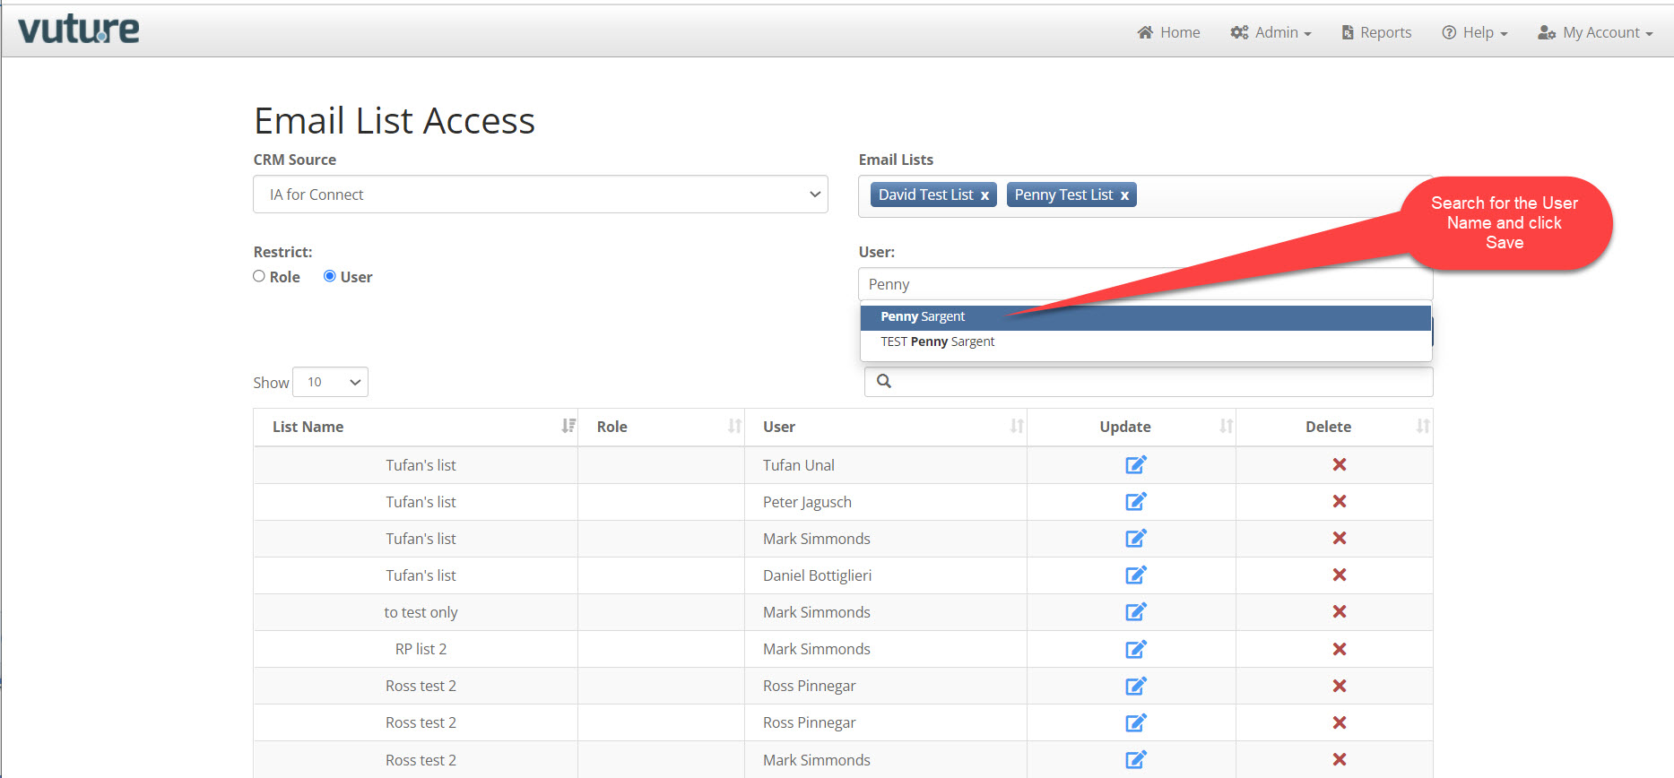Image resolution: width=1674 pixels, height=778 pixels.
Task: Sort table by Role column
Action: coord(661,427)
